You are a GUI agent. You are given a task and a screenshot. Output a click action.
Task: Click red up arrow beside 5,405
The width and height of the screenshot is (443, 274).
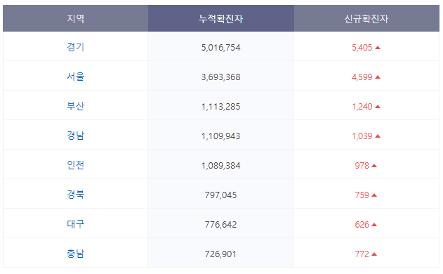pos(378,48)
